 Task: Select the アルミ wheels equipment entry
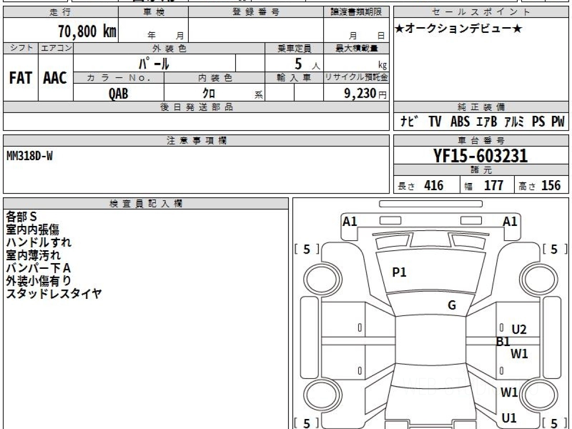[515, 122]
